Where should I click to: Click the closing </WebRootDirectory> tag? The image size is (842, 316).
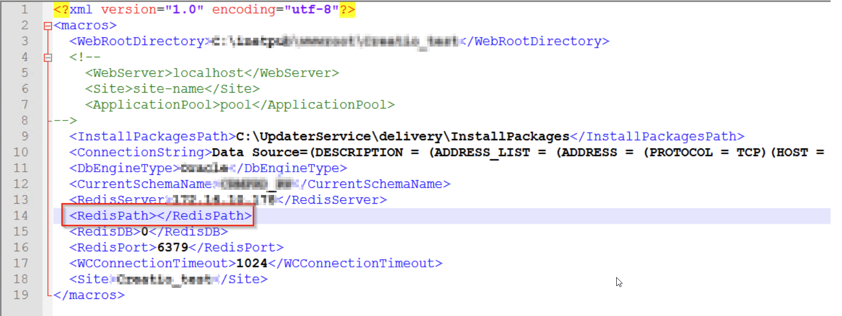(534, 41)
